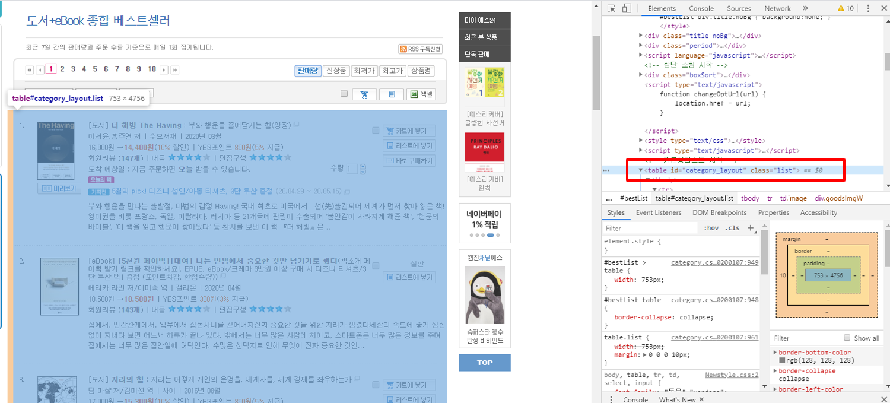Click the RSS subscription button

click(421, 49)
